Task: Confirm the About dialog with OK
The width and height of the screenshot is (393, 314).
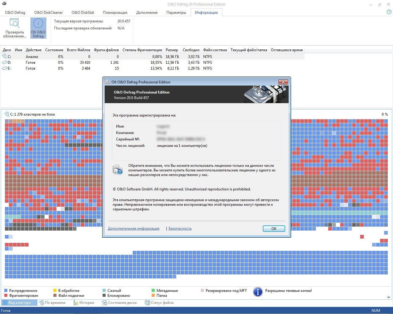Action: (274, 228)
